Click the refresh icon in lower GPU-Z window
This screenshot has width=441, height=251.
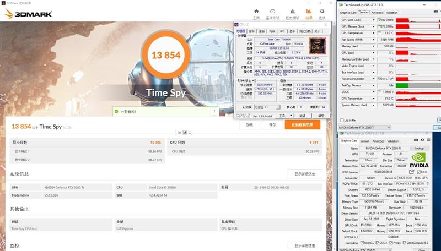pyautogui.click(x=422, y=140)
